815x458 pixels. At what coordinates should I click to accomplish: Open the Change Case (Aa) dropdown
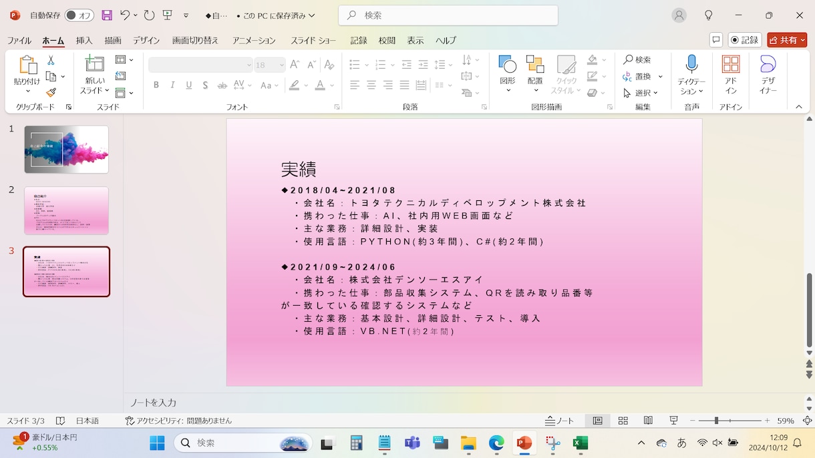[x=270, y=85]
